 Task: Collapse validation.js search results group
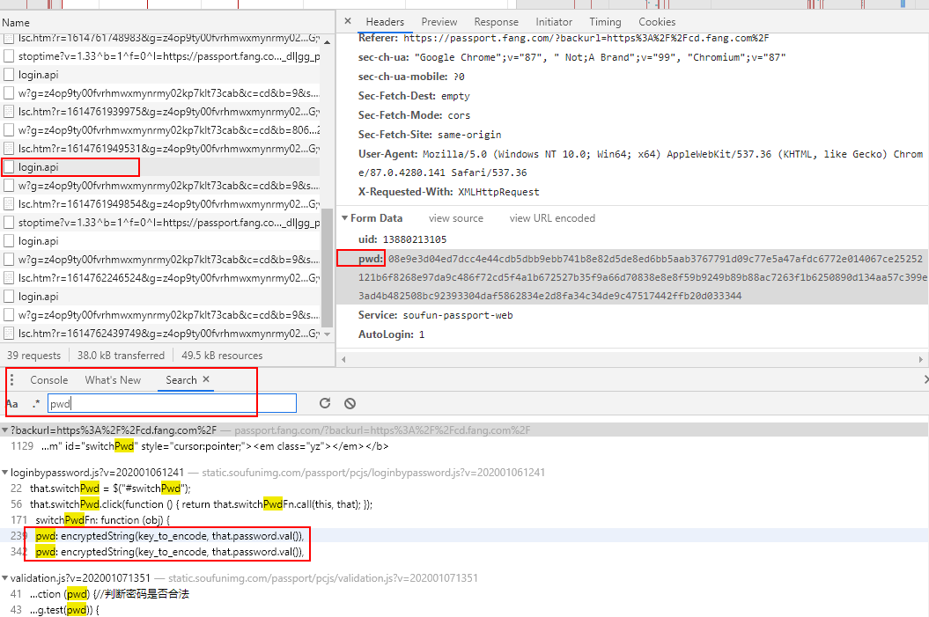point(5,578)
